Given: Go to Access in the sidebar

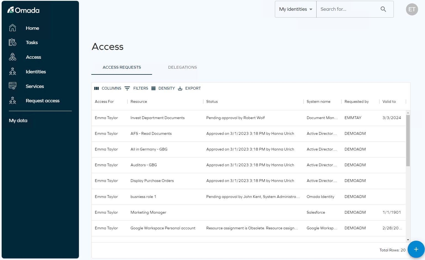Looking at the screenshot, I should pyautogui.click(x=33, y=57).
